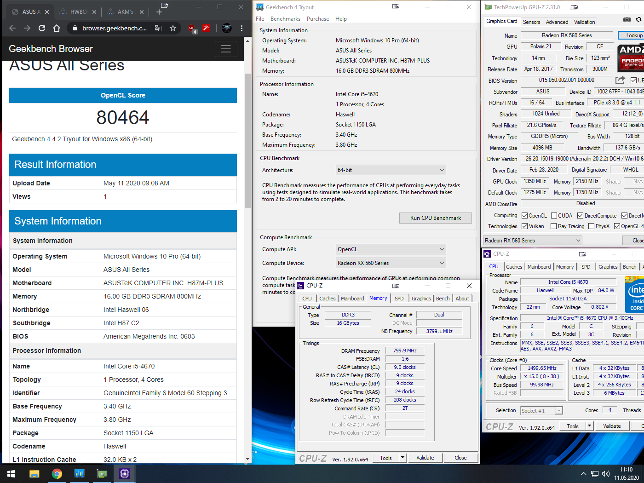Image resolution: width=644 pixels, height=483 pixels.
Task: Open the Compute API dropdown
Action: click(x=391, y=249)
